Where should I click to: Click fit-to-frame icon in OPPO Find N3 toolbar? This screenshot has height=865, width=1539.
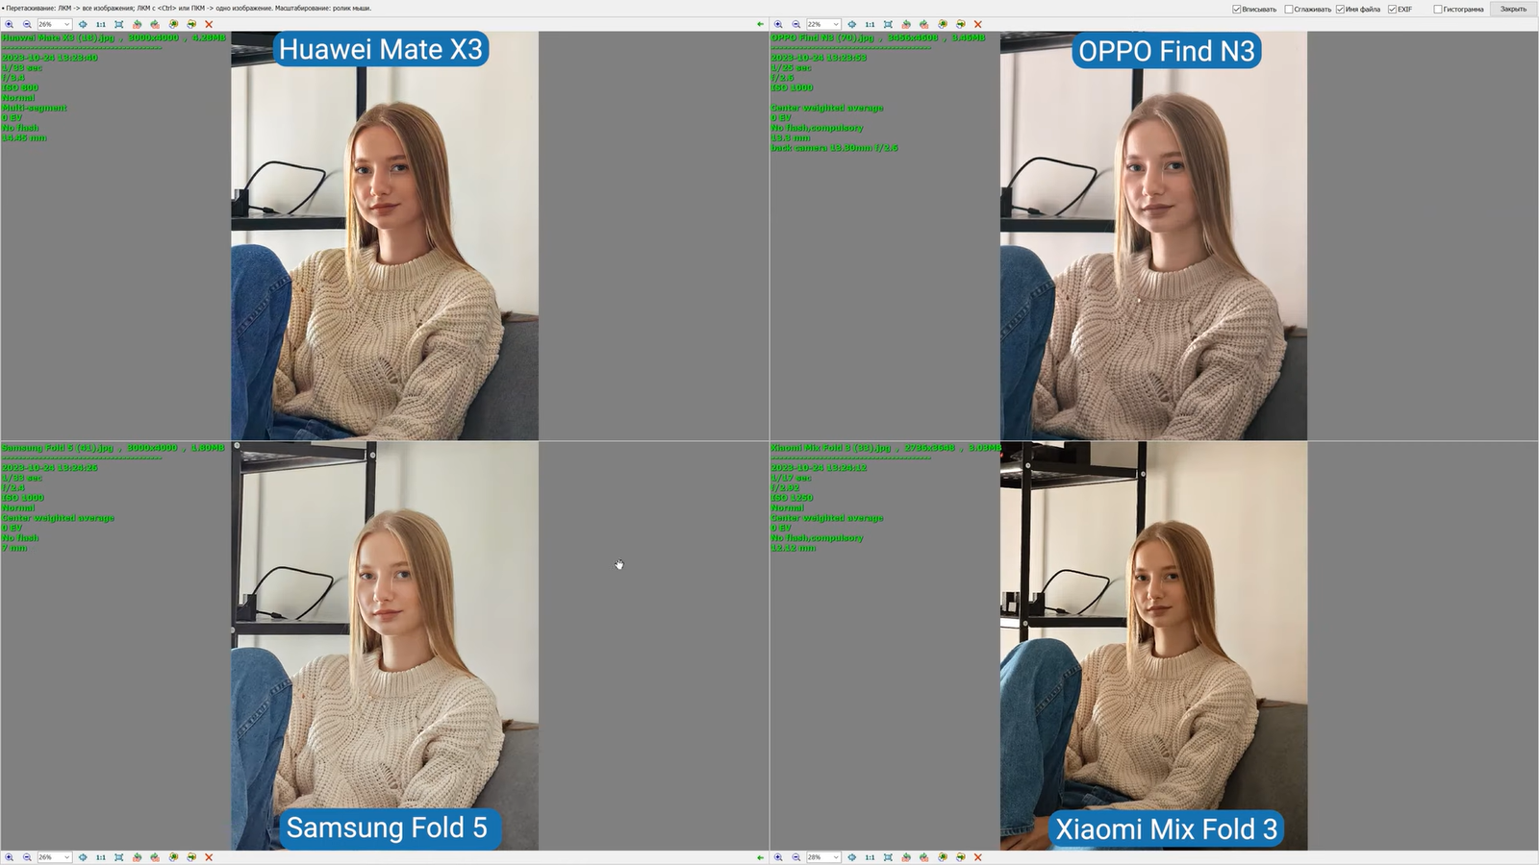(x=888, y=24)
